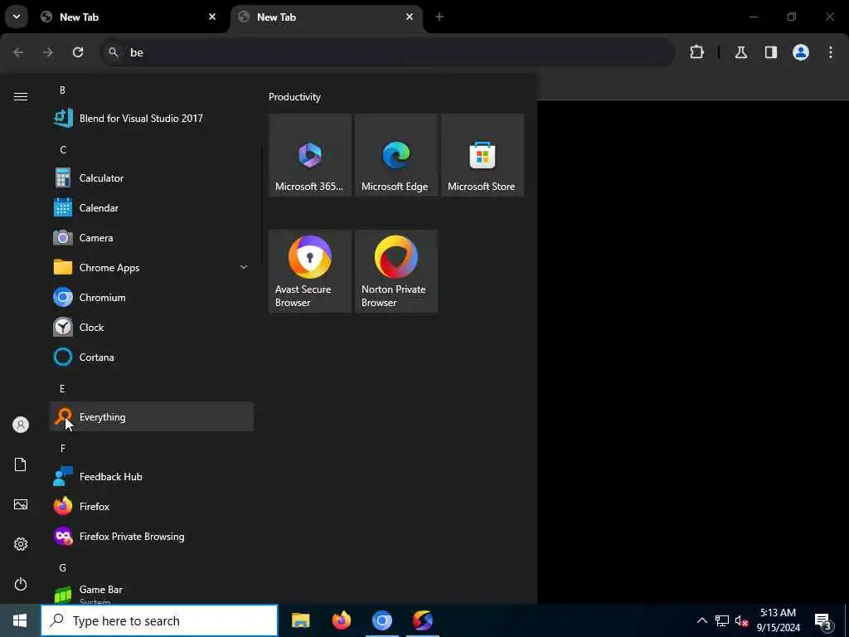Viewport: 849px width, 637px height.
Task: Open the taskbar clock and date
Action: pos(778,620)
